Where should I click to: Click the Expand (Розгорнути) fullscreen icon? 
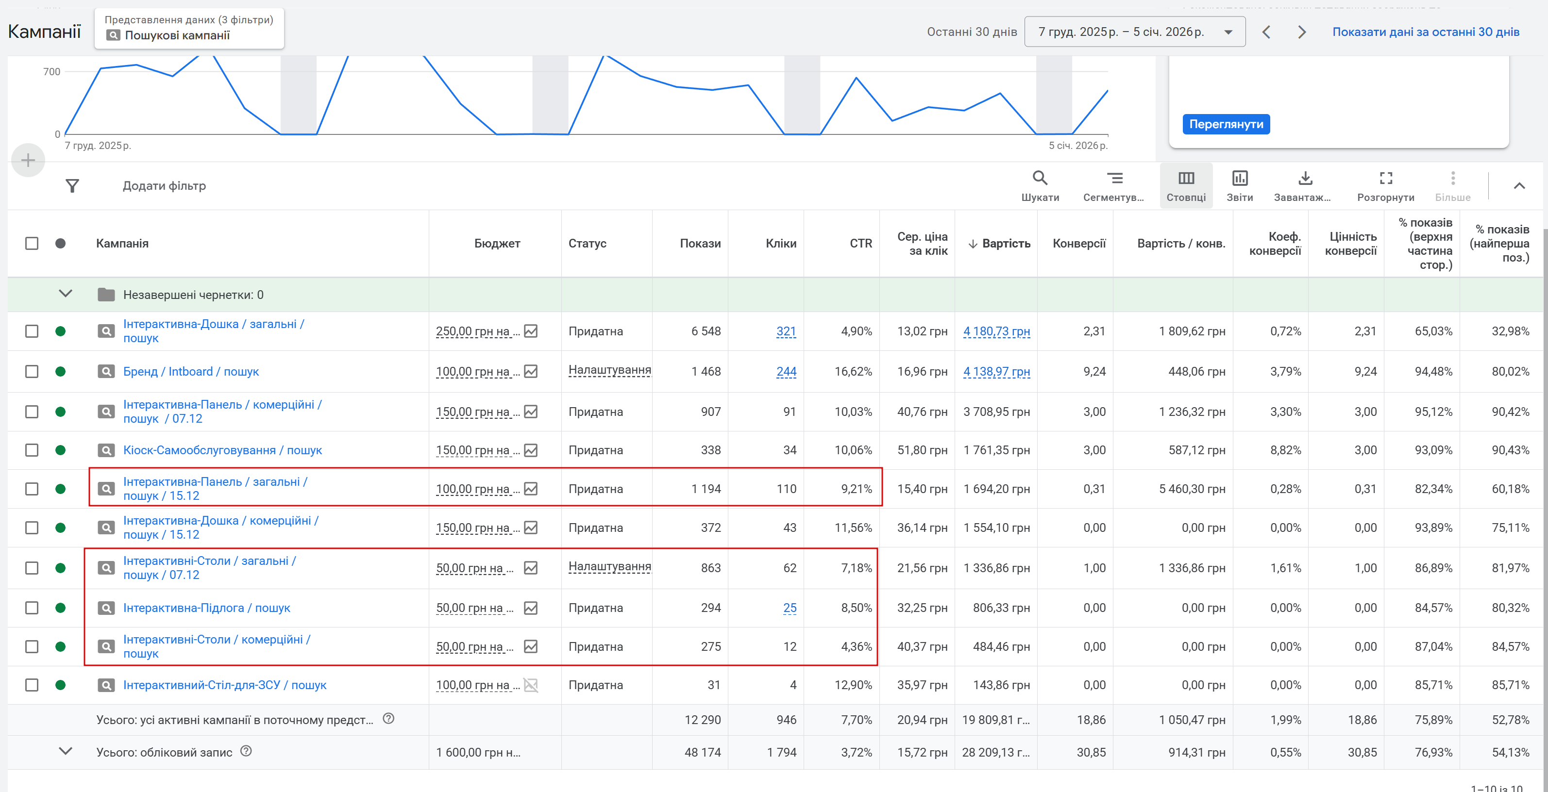(1385, 178)
